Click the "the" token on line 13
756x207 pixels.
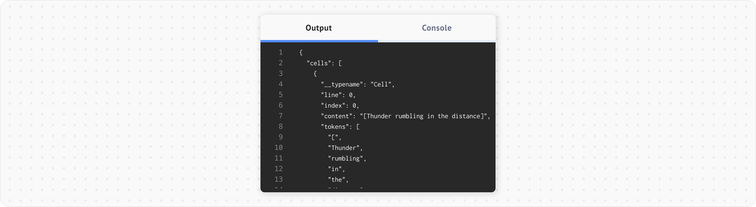point(336,180)
